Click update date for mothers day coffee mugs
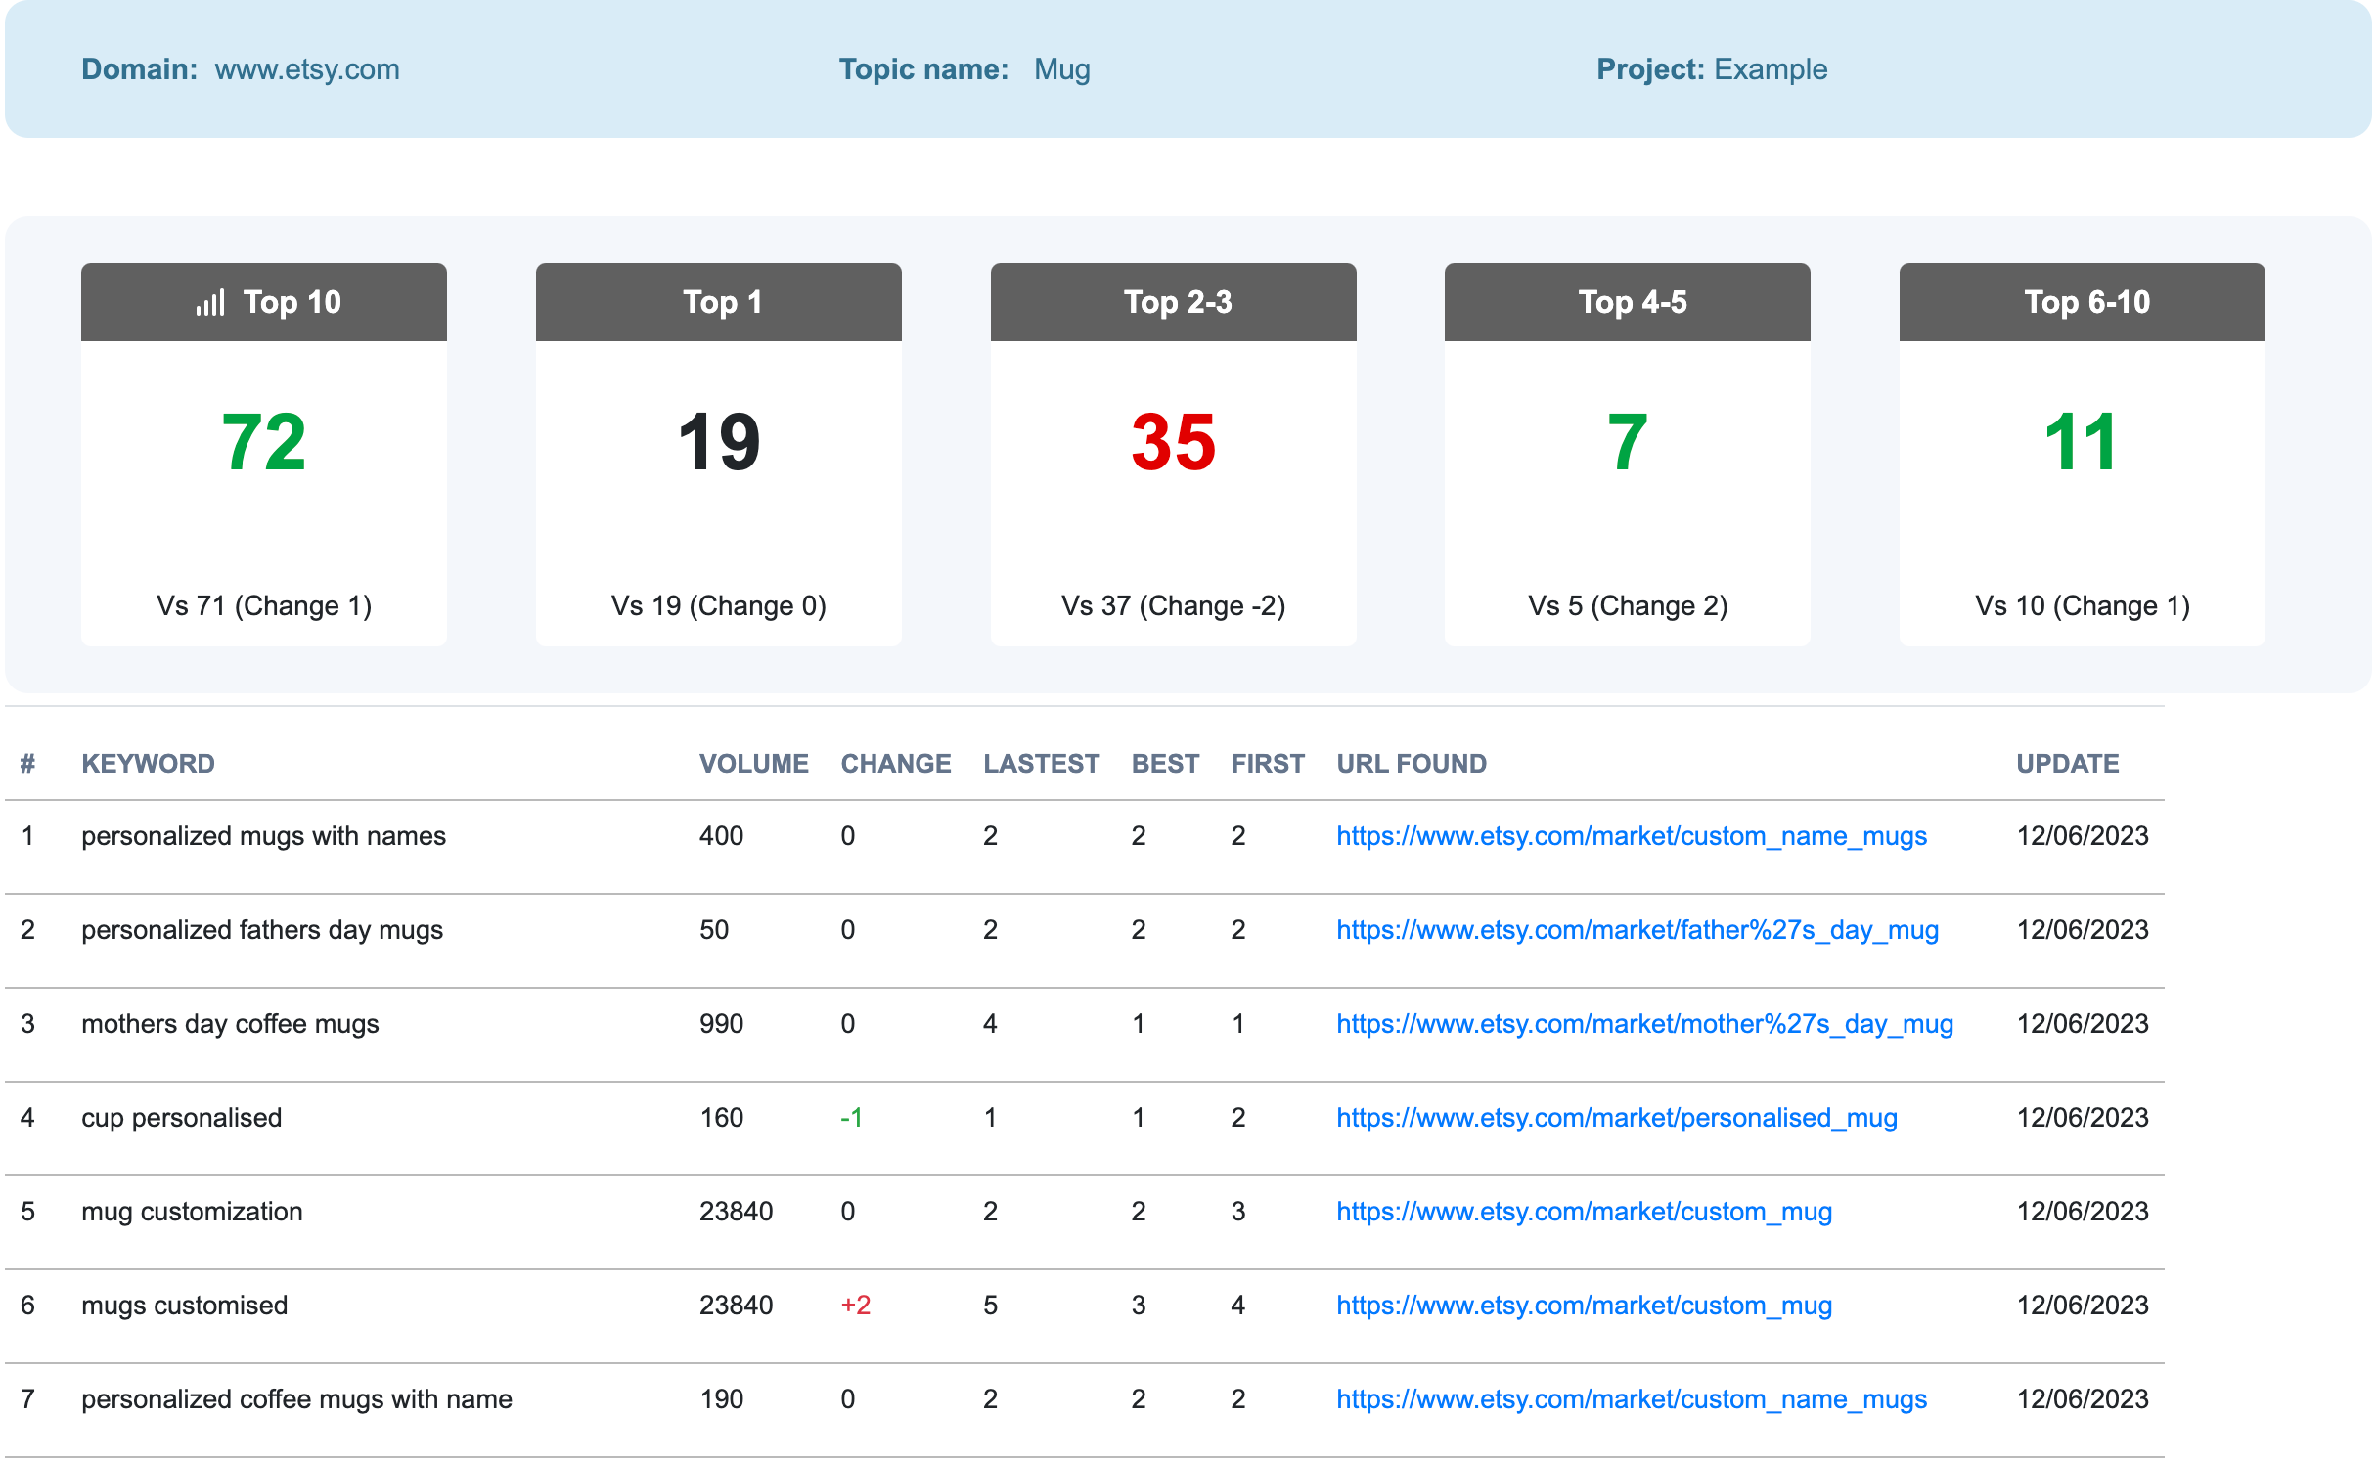The height and width of the screenshot is (1461, 2377). [2085, 1025]
